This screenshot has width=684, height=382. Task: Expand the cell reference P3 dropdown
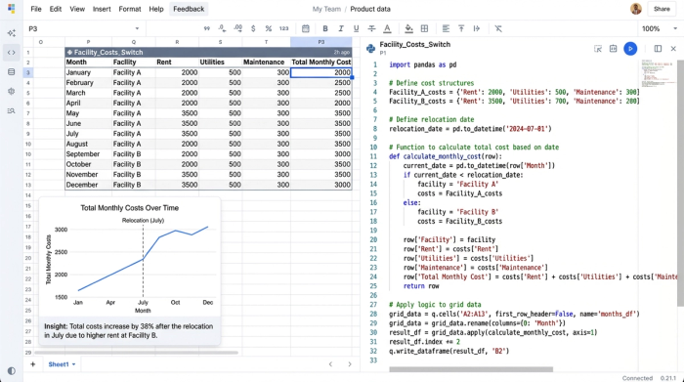click(137, 28)
